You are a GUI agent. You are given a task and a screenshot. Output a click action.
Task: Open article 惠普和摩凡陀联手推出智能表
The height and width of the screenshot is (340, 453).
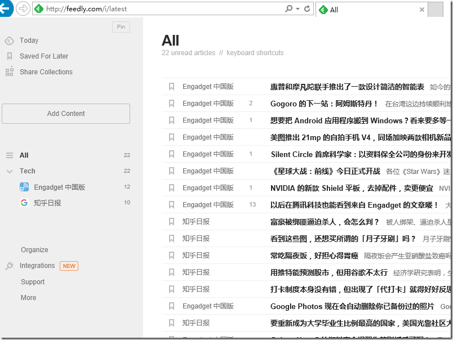(x=347, y=87)
